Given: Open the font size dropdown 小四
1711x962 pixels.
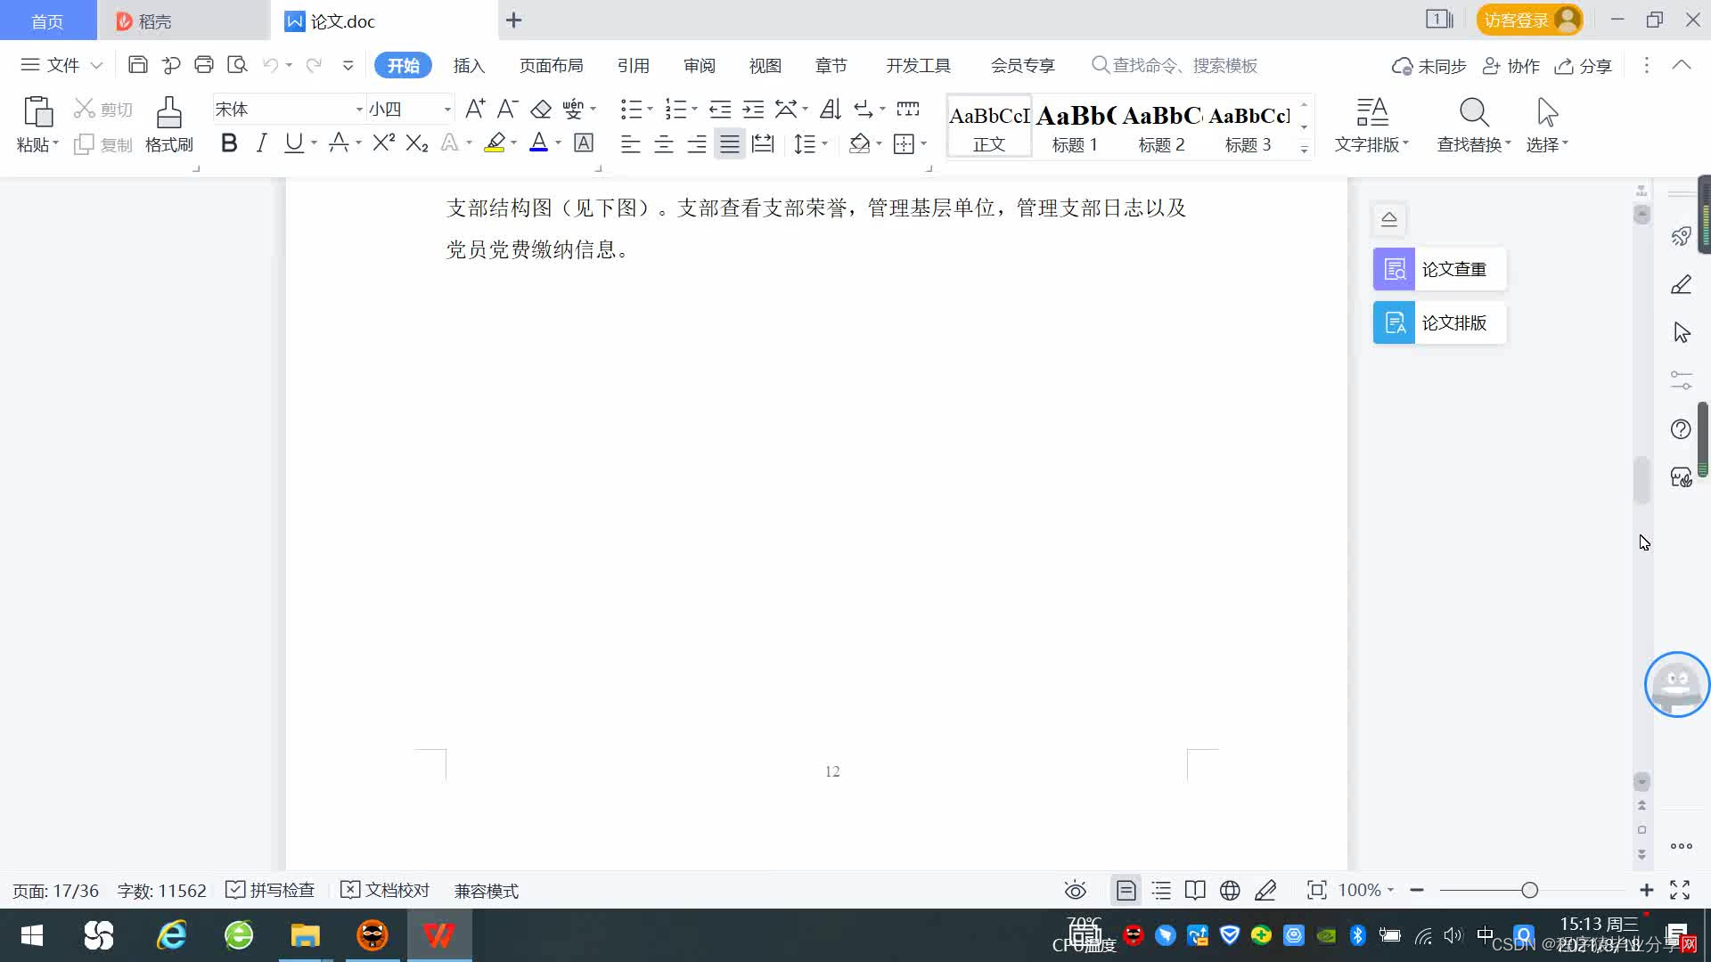Looking at the screenshot, I should pyautogui.click(x=447, y=110).
